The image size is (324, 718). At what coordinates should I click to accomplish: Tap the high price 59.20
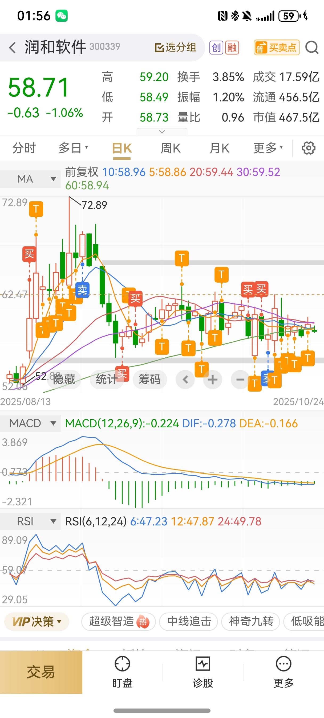click(x=154, y=77)
